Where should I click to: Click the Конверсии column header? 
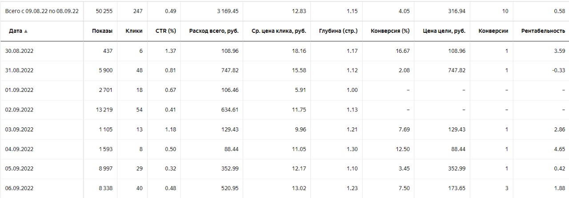(x=493, y=31)
